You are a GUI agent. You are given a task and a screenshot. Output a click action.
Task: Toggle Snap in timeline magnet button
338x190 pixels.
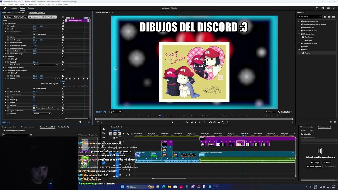click(x=115, y=134)
